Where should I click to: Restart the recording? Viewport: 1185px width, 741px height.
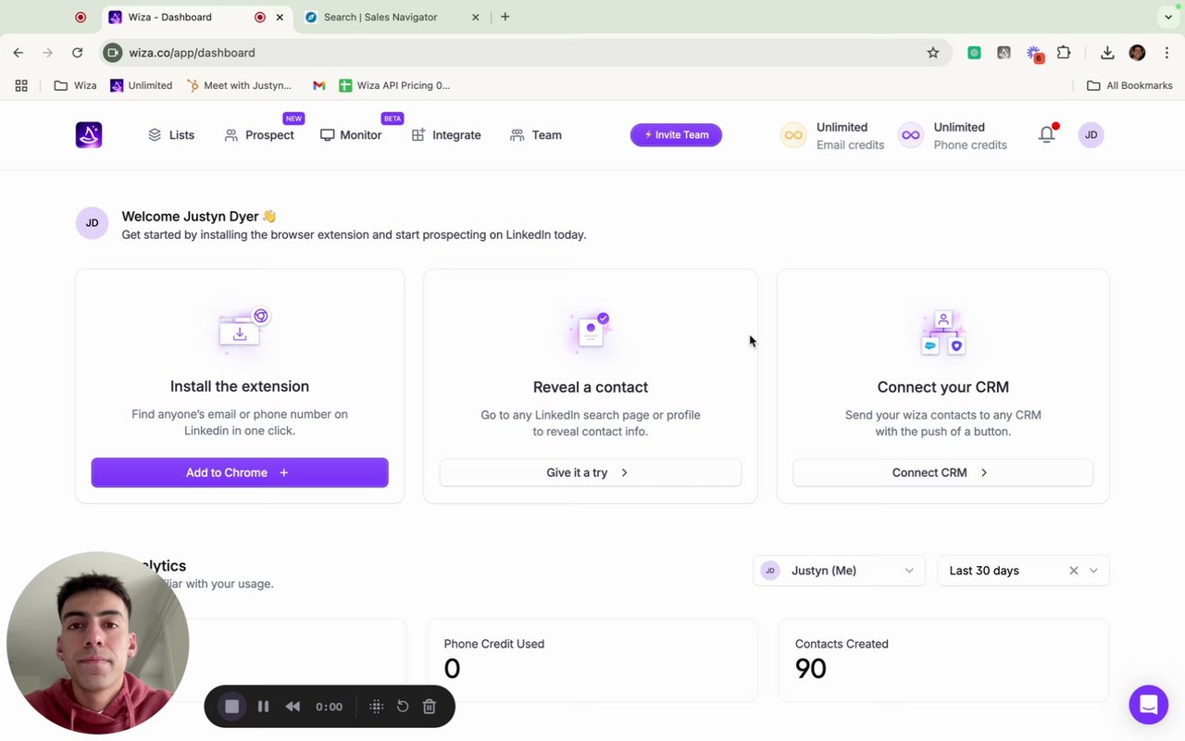403,707
